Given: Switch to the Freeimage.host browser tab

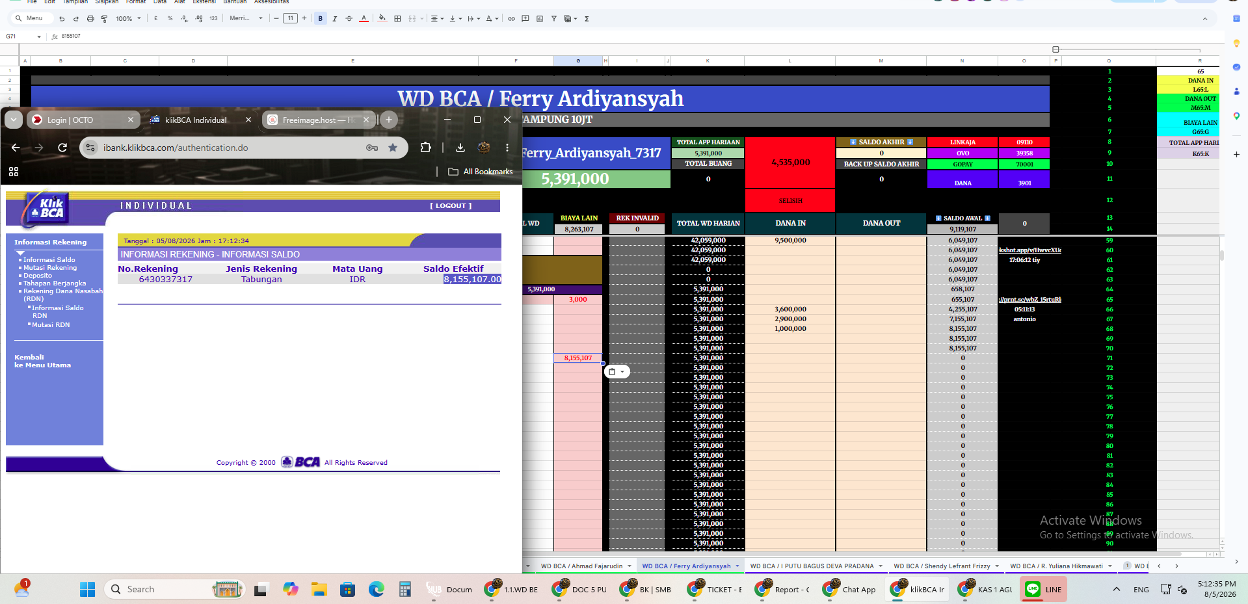Looking at the screenshot, I should click(319, 120).
